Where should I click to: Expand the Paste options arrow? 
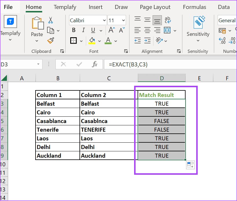click(x=37, y=41)
